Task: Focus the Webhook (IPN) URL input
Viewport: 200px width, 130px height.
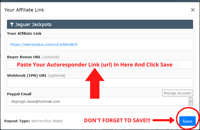Action: tap(100, 83)
